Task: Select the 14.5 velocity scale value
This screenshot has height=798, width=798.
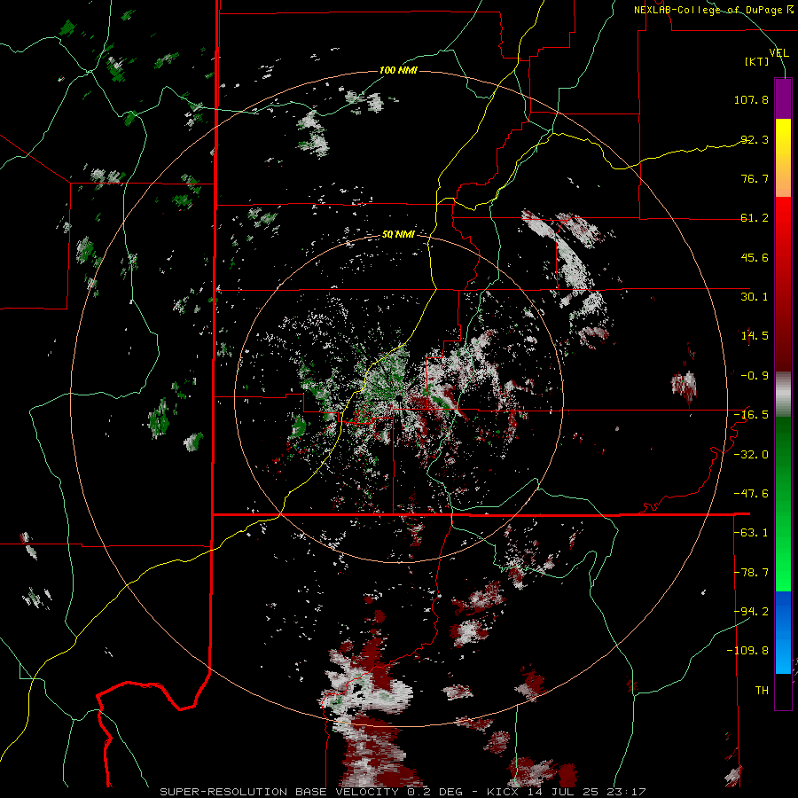Action: (755, 336)
